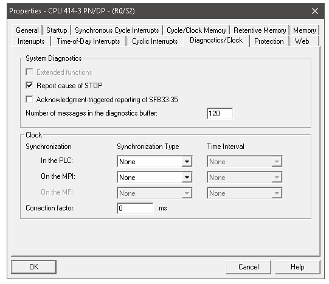329x284 pixels.
Task: Open On the MPI time interval dropdown
Action: click(244, 177)
